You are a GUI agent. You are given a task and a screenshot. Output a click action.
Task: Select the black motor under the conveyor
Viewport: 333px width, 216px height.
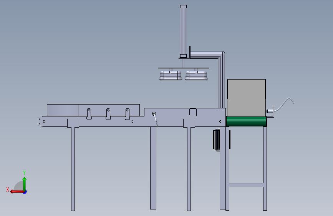pos(217,140)
